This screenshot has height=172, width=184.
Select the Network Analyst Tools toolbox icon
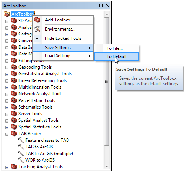point(14,94)
